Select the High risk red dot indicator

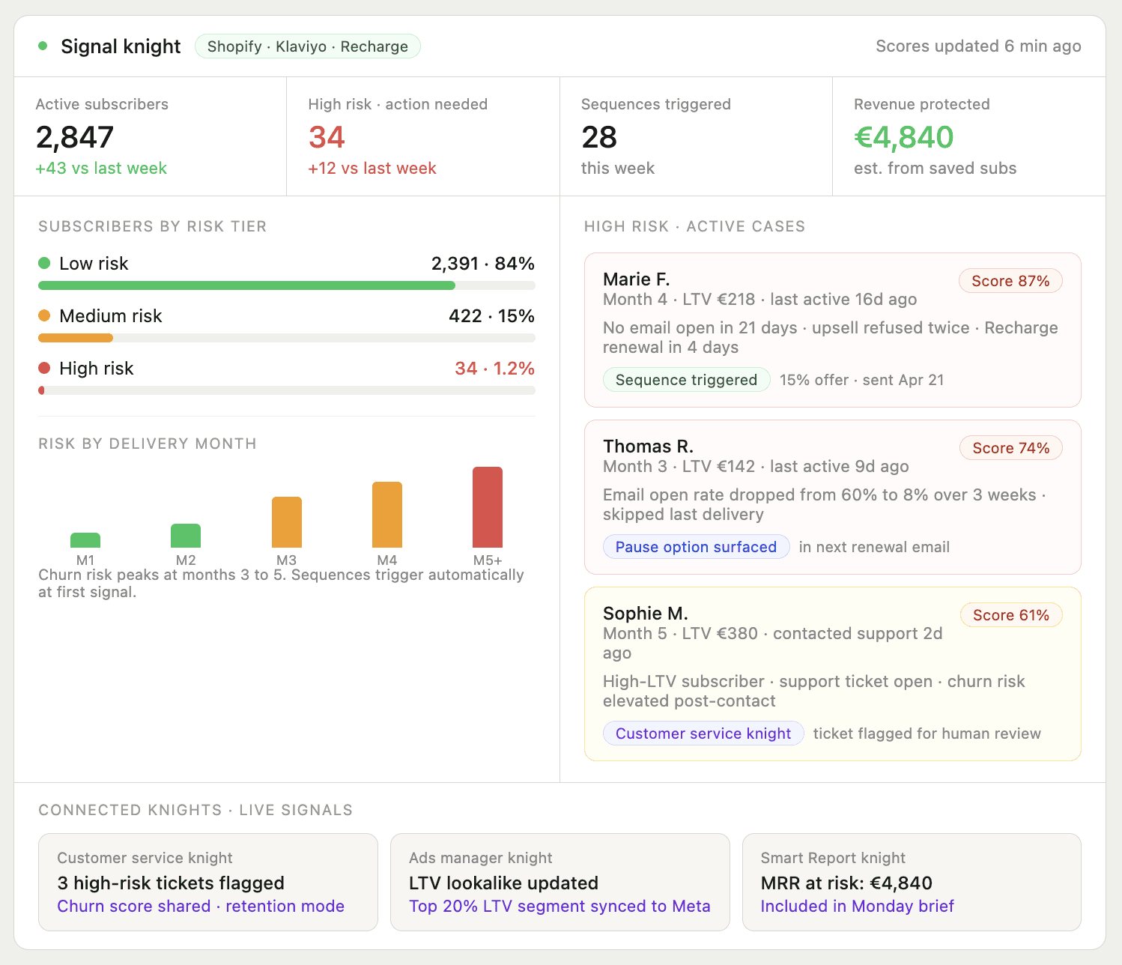43,368
